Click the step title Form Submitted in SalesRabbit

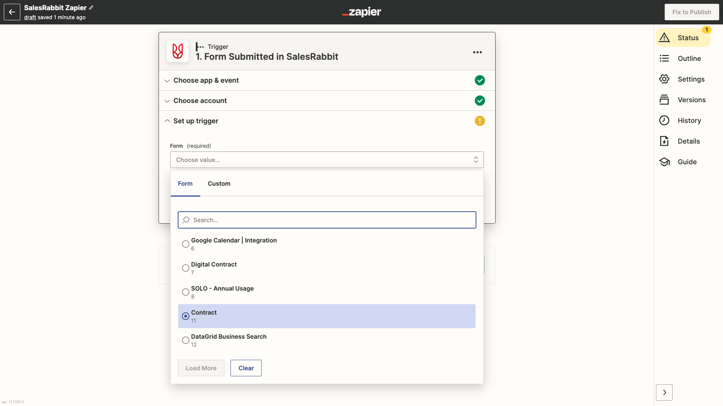[267, 56]
